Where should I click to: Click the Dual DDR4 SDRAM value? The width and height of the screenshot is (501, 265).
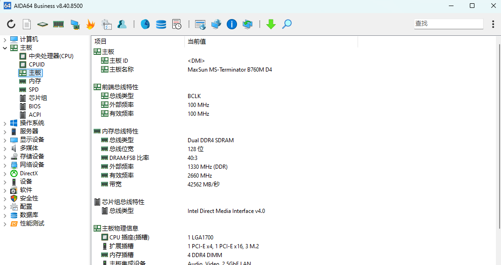pos(210,140)
